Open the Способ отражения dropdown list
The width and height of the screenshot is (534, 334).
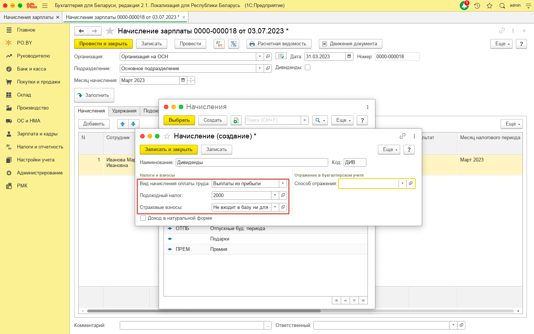pos(402,183)
